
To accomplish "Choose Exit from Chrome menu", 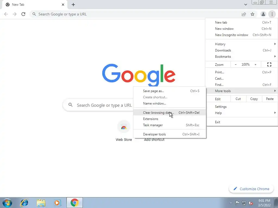I will pos(242,122).
